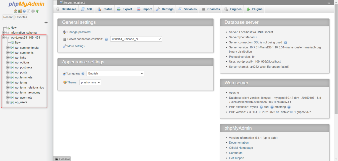Collapse the wordpress54_109_464 database node
Screen dimensions: 338x161
tap(3, 38)
